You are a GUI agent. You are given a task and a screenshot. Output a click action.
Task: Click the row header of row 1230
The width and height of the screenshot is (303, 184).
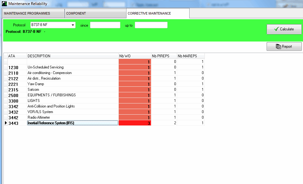click(6, 67)
